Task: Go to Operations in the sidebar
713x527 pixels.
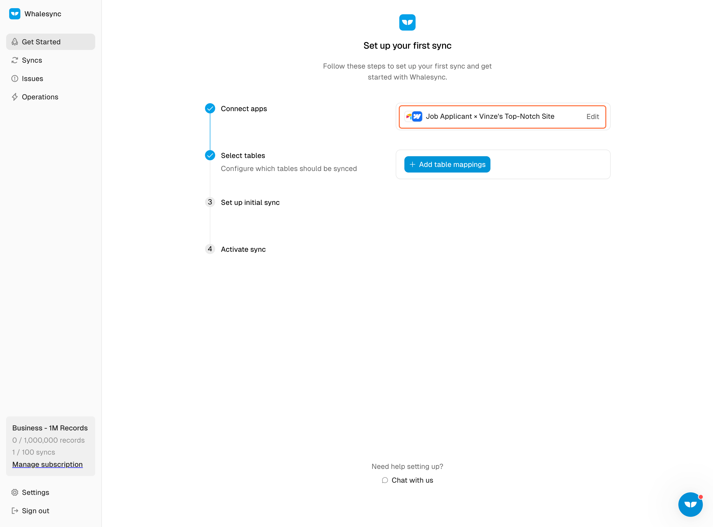Action: (40, 97)
